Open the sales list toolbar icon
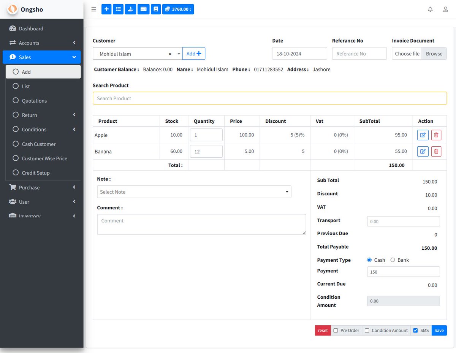Viewport: 456px width, 353px height. 118,9
